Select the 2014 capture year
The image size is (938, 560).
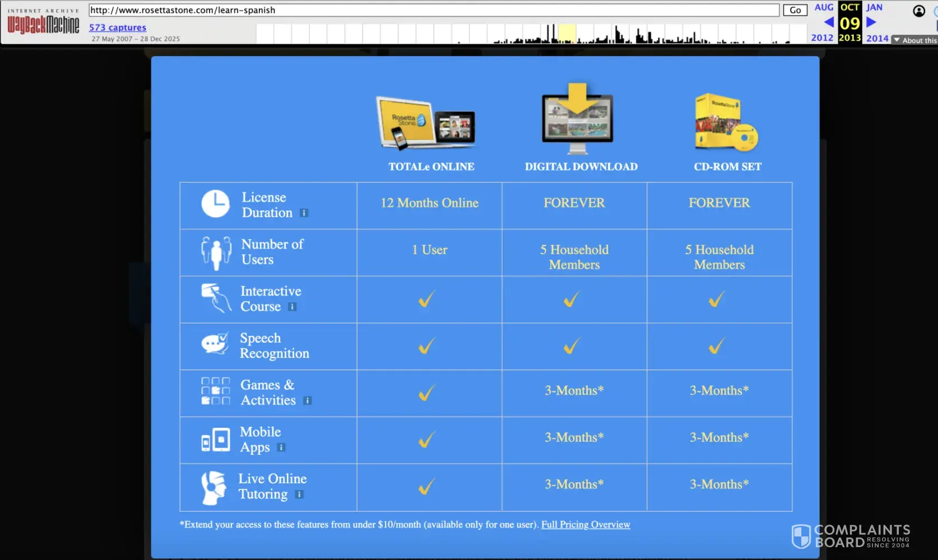pyautogui.click(x=877, y=38)
